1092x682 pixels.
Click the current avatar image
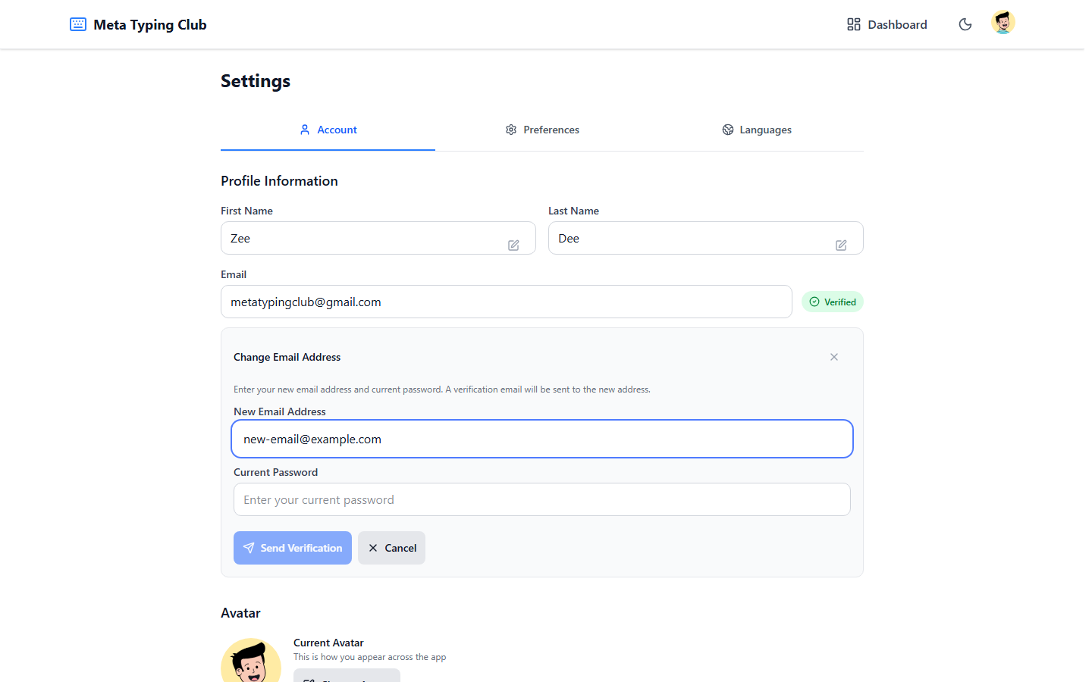(x=251, y=661)
